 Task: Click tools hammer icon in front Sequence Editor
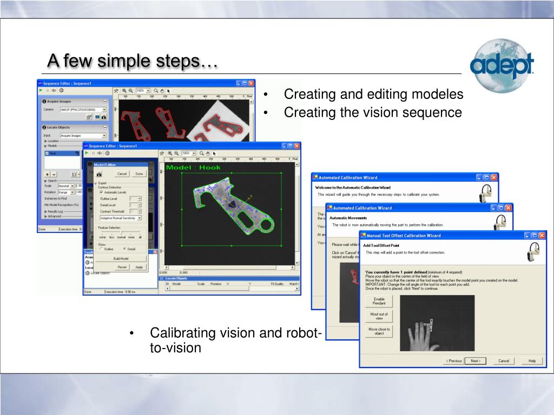pos(162,153)
